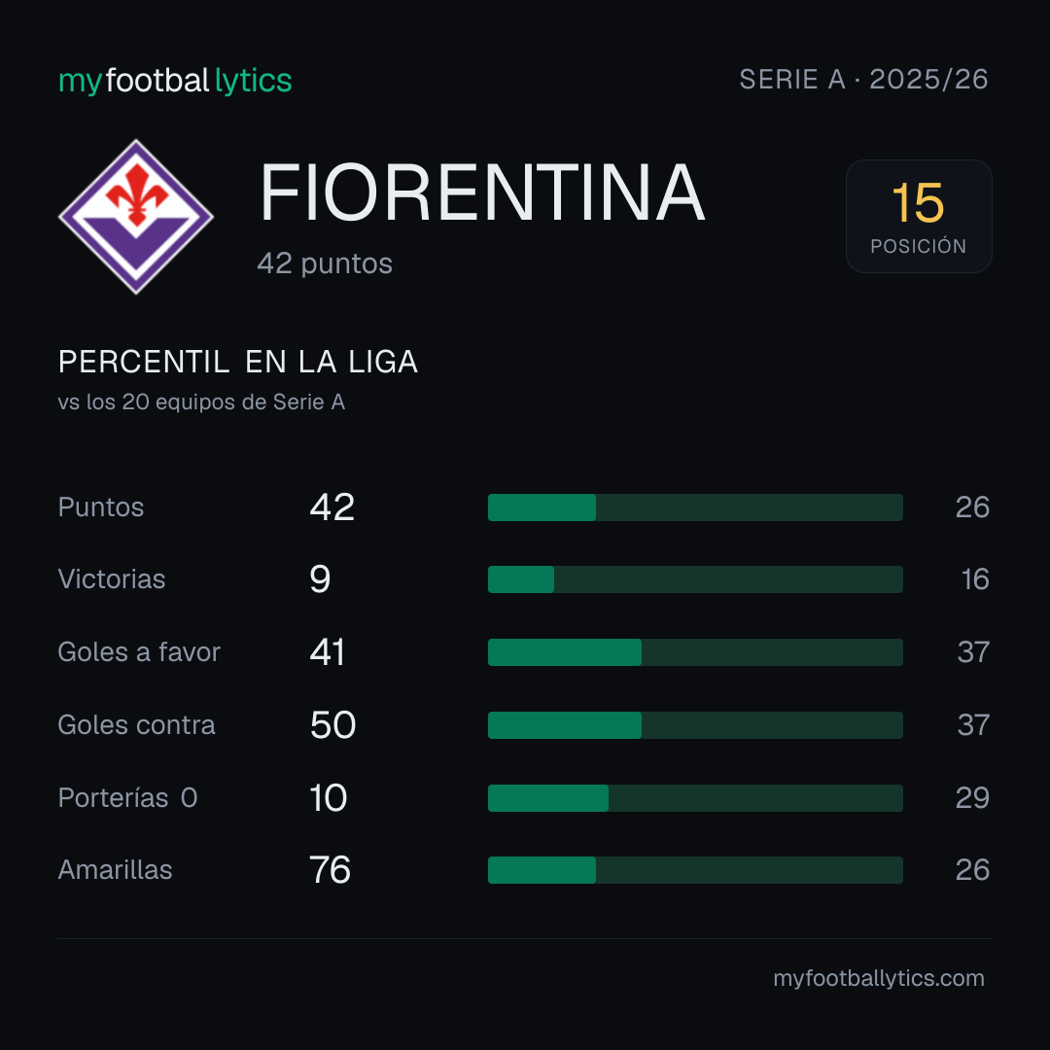Viewport: 1050px width, 1050px height.
Task: Click the Victorias percentile bar
Action: [x=695, y=579]
